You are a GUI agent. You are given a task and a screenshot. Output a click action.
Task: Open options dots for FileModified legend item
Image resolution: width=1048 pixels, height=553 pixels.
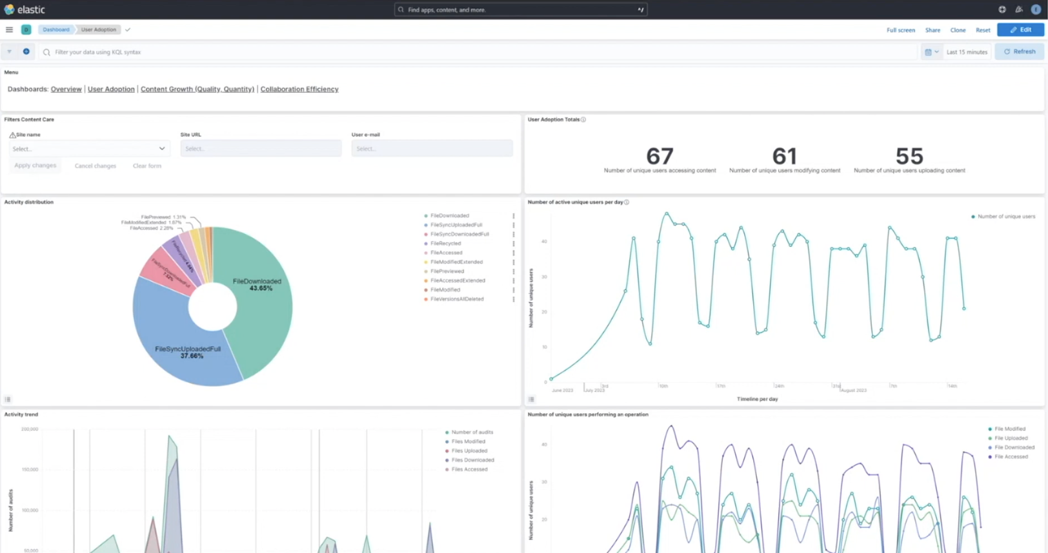(514, 290)
